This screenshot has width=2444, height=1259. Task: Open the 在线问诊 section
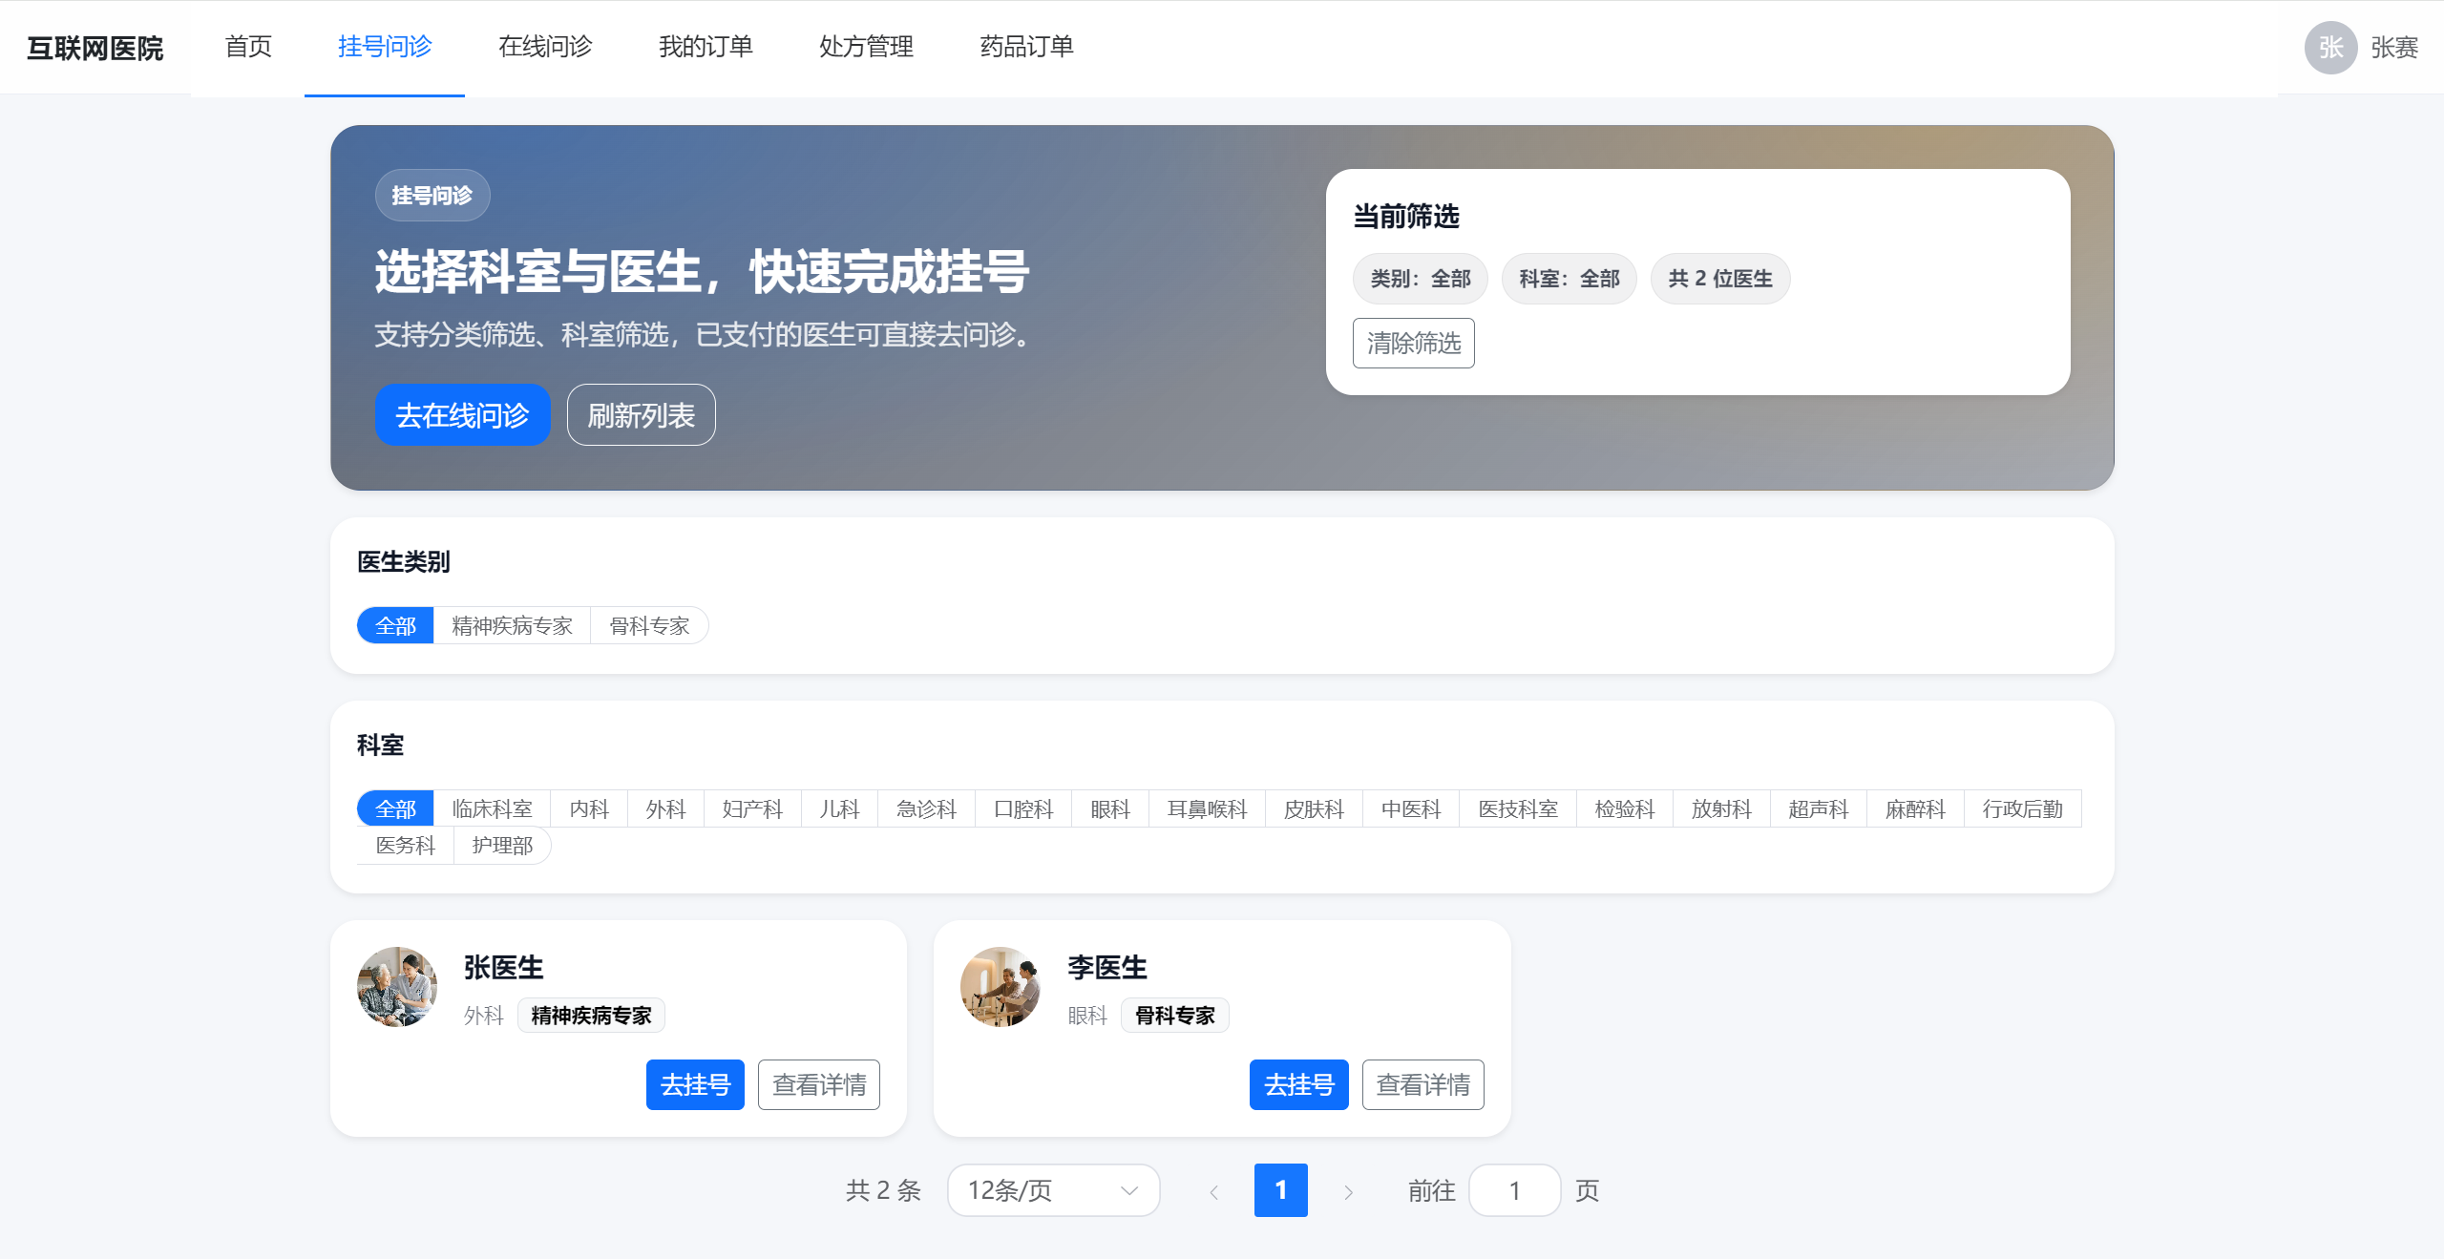[544, 47]
